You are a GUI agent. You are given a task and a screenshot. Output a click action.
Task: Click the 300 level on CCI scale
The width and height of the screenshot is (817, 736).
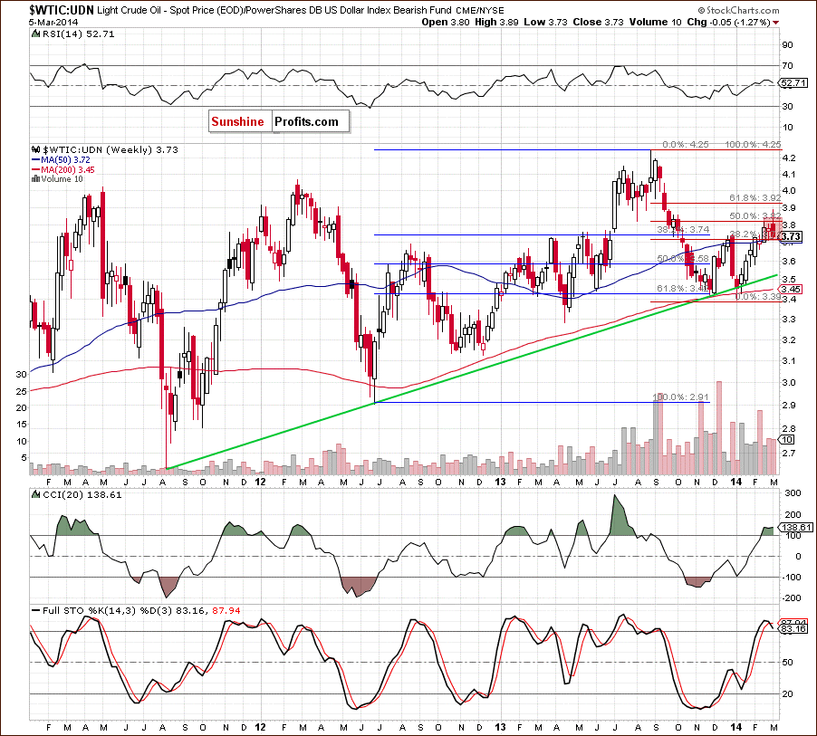point(793,492)
